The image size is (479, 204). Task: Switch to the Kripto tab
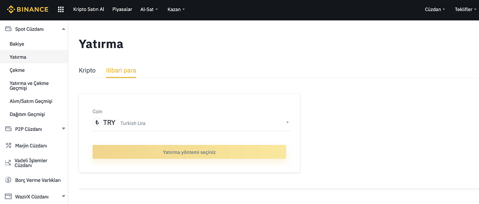[x=87, y=70]
